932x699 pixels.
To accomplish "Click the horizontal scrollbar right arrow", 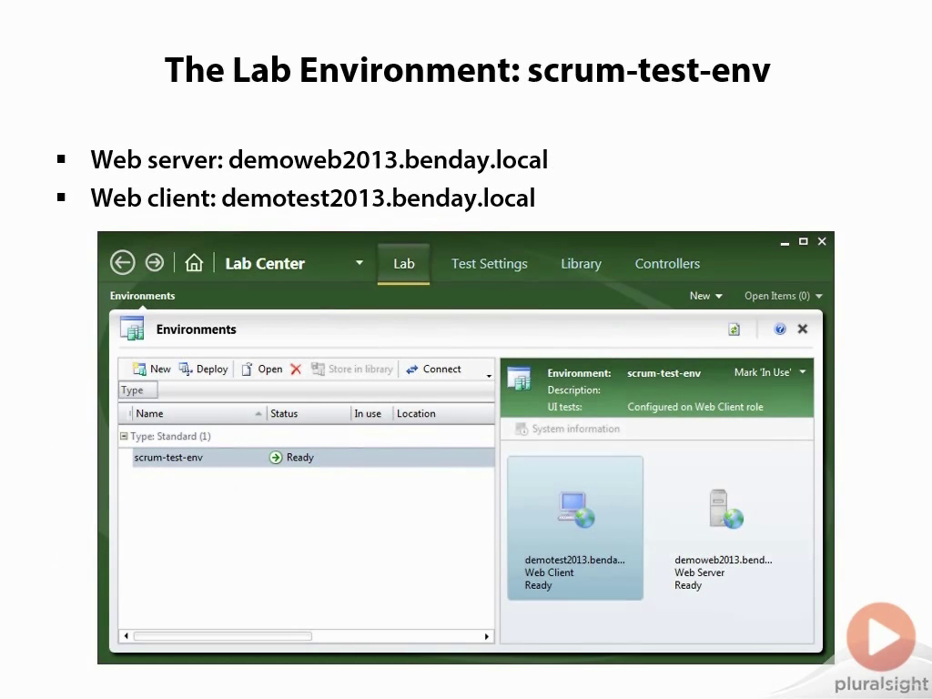I will click(487, 636).
